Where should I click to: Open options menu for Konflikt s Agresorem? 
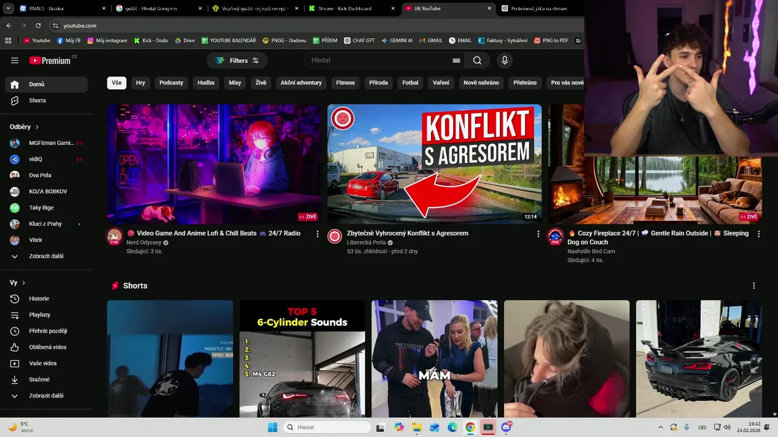pos(538,234)
